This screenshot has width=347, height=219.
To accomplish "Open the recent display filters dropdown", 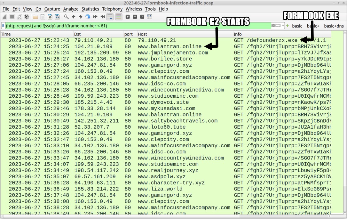I will (283, 26).
